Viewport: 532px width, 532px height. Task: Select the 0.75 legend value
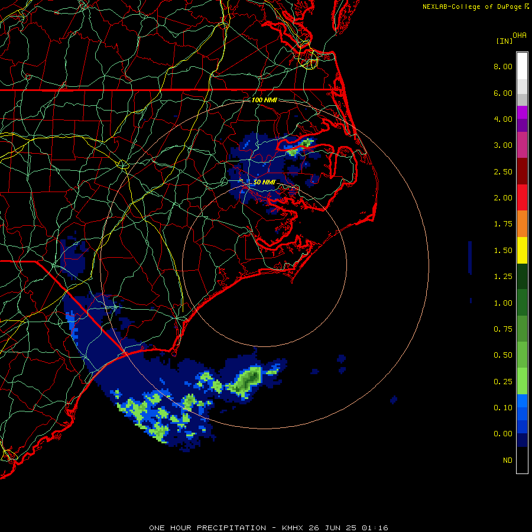click(x=503, y=329)
